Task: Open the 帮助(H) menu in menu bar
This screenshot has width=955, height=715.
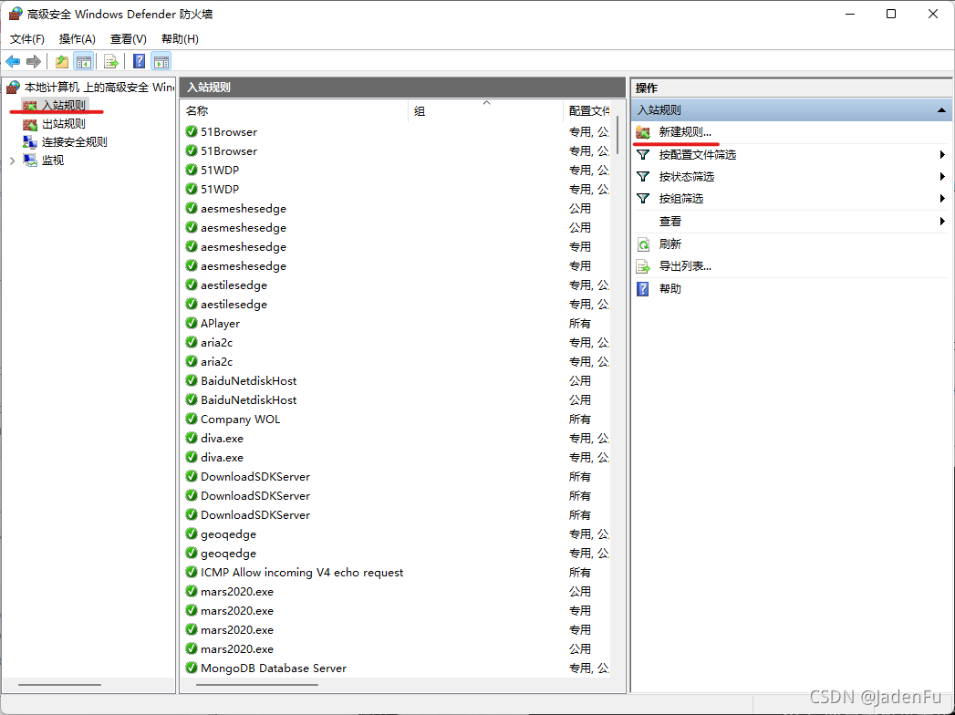Action: pyautogui.click(x=181, y=39)
